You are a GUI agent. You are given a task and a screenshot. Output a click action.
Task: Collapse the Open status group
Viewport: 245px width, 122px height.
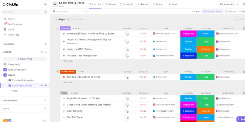tap(58, 93)
